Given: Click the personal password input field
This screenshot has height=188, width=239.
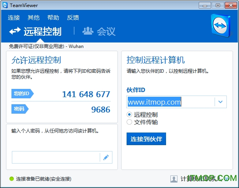Looking at the screenshot, I should pos(55,157).
